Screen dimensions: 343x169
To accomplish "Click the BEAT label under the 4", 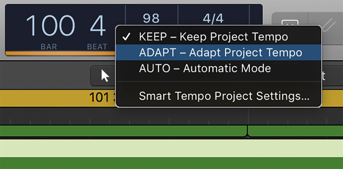I will (97, 47).
